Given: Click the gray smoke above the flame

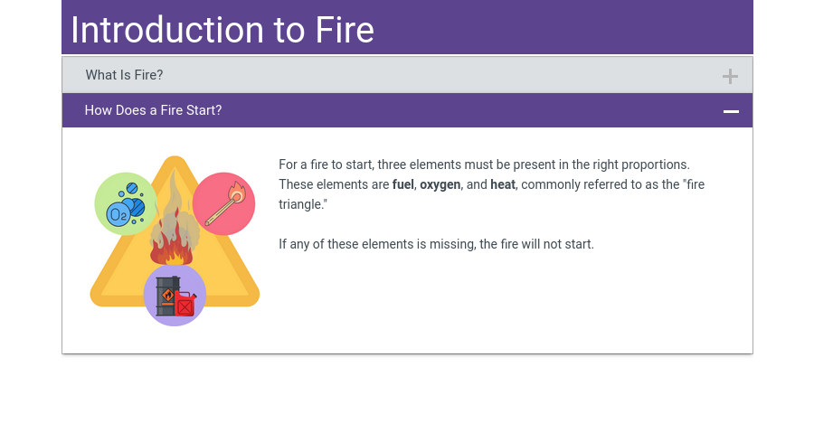Looking at the screenshot, I should click(x=175, y=203).
